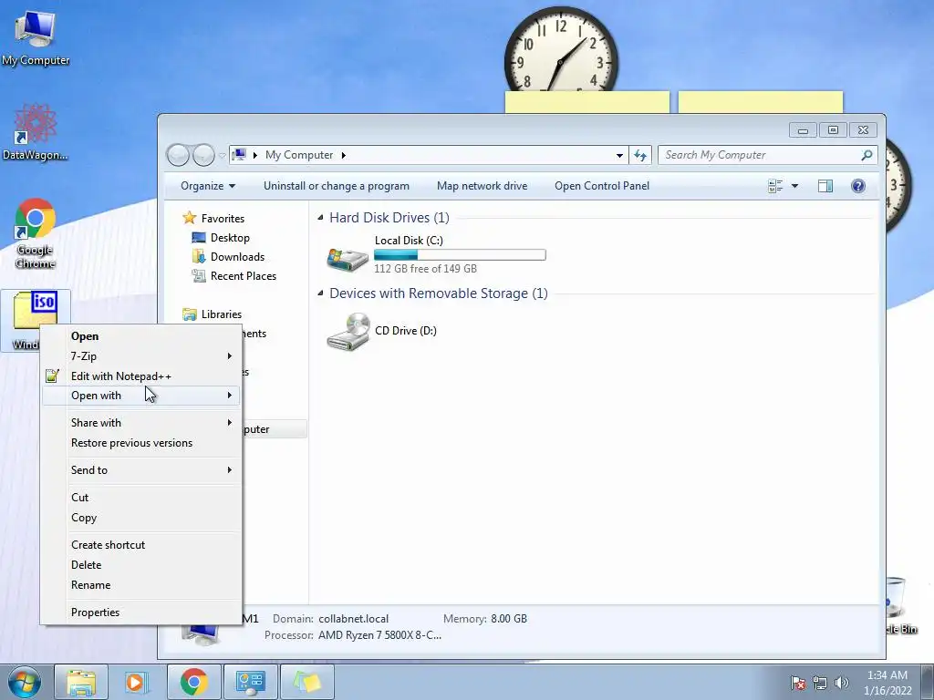Select the ISO file icon on desktop
Viewport: 934px width, 700px height.
pyautogui.click(x=36, y=310)
